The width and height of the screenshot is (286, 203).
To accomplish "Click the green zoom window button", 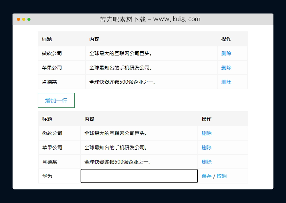I will [29, 20].
